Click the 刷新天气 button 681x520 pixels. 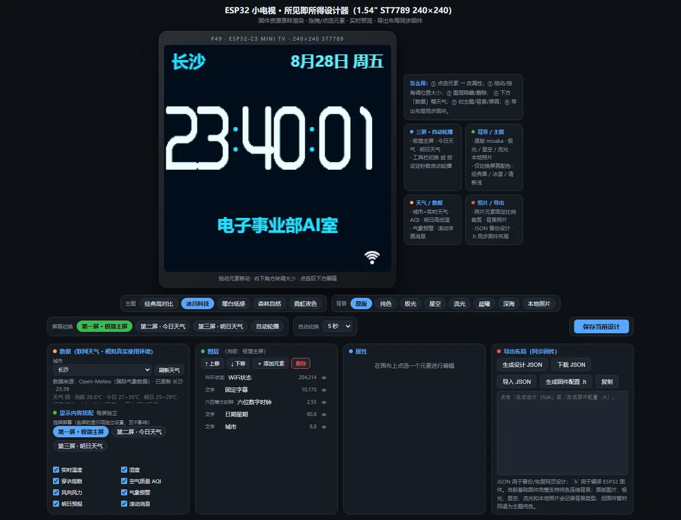[x=169, y=370]
